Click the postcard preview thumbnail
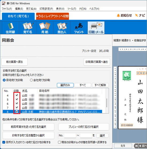This screenshot has width=147, height=149. coord(133,98)
